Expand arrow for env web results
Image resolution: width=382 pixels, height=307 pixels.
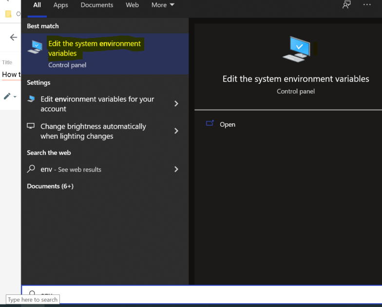coord(176,170)
